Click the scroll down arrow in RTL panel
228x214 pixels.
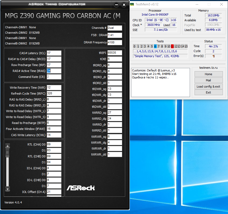click(8, 189)
